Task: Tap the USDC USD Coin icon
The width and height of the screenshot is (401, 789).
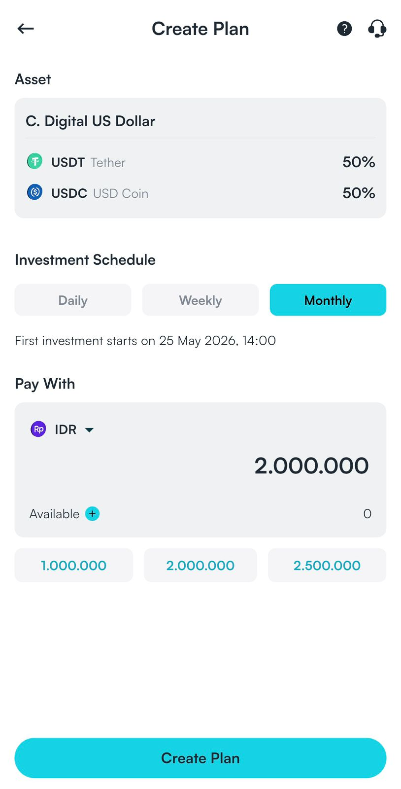Action: tap(34, 192)
